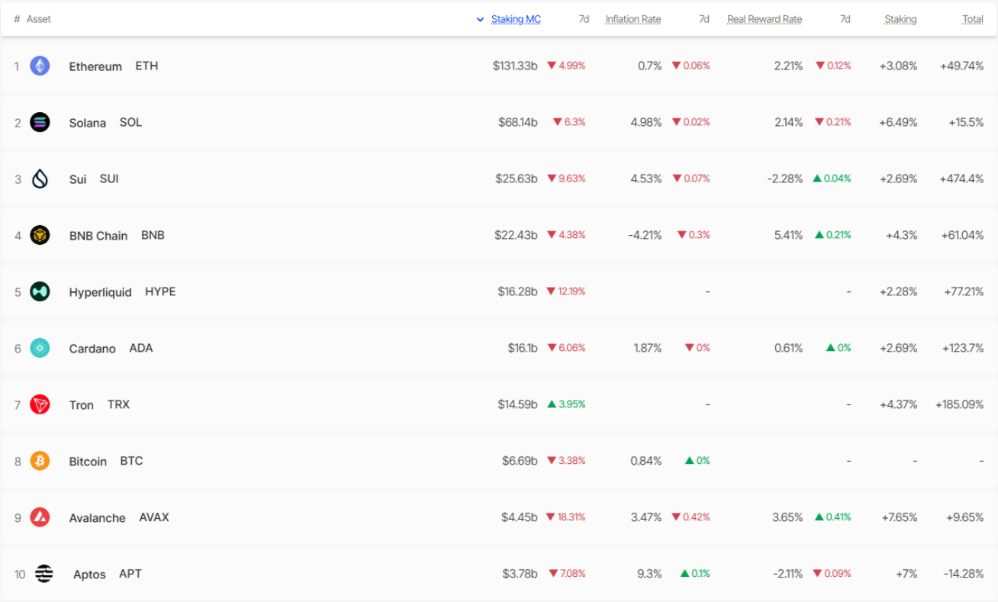Open the Sui asset name
This screenshot has height=602, width=998.
pos(78,179)
